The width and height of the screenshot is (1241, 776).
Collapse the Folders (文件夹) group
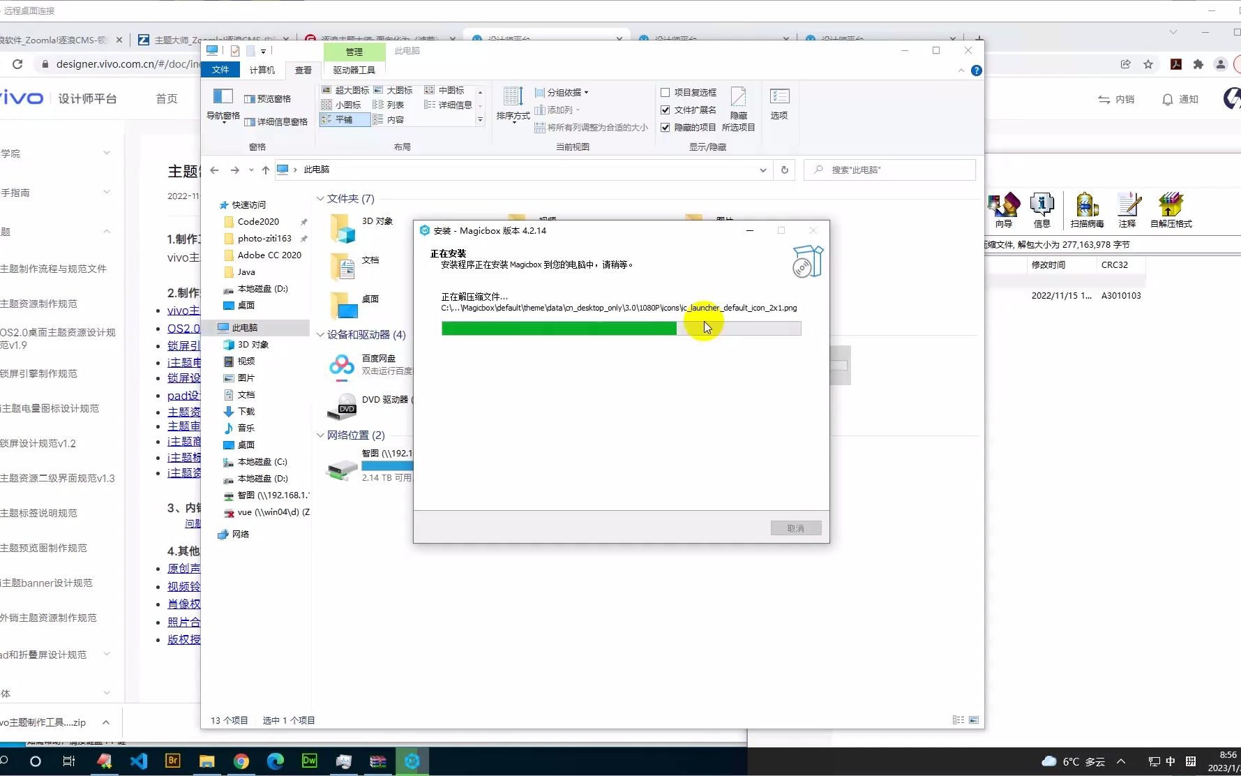coord(320,199)
